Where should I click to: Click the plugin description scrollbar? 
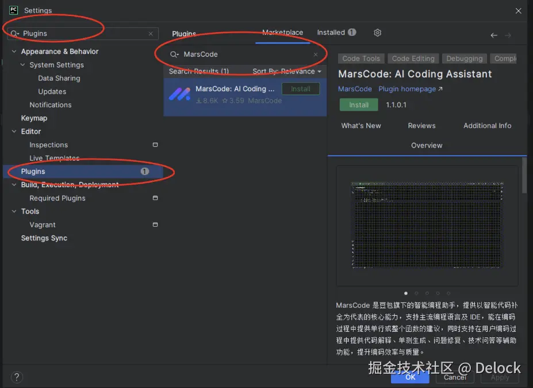point(524,176)
